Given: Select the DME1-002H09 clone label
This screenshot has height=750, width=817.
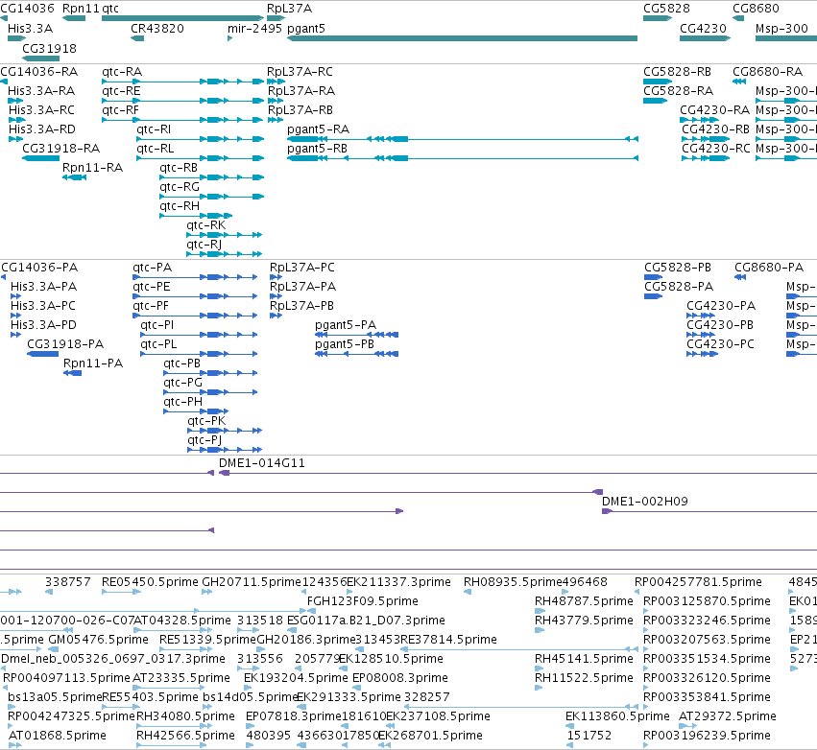Looking at the screenshot, I should [x=645, y=502].
